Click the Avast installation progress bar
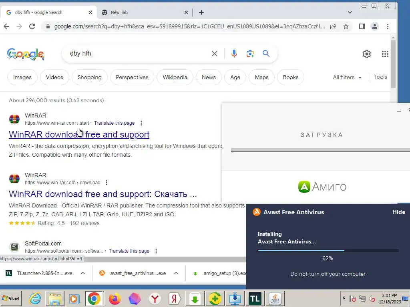The height and width of the screenshot is (307, 410). [x=328, y=251]
